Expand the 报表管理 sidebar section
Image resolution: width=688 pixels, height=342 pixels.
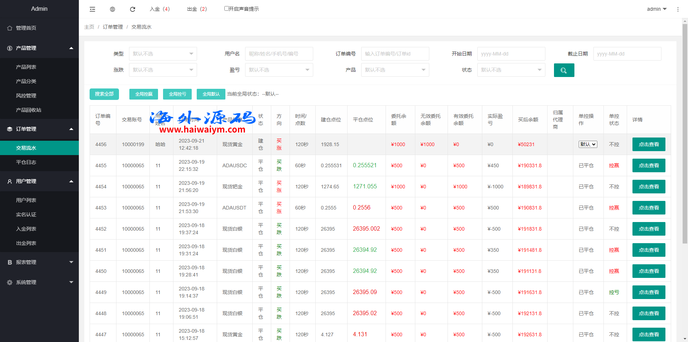[39, 262]
